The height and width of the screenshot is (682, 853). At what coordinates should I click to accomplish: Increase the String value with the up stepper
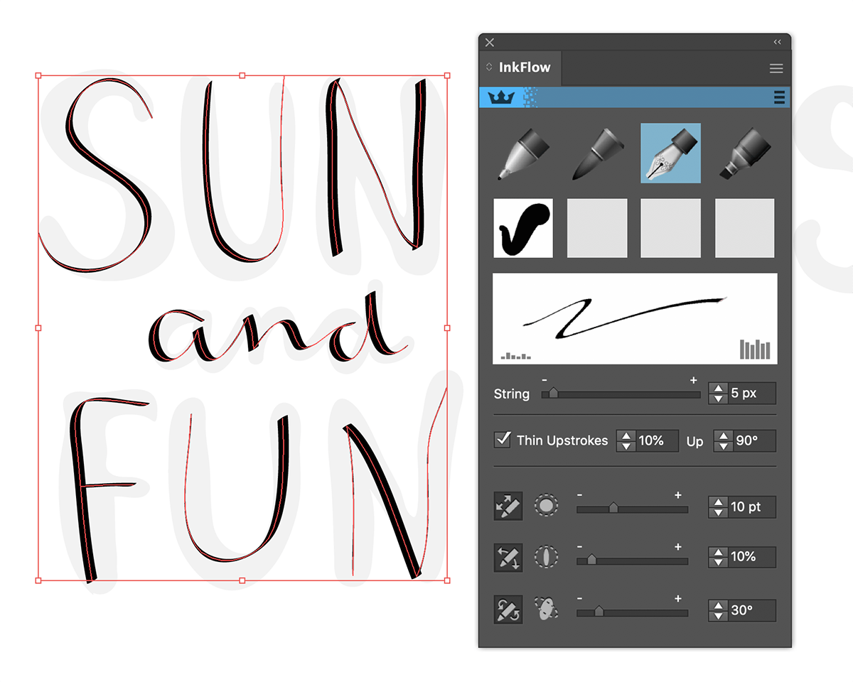tap(717, 389)
